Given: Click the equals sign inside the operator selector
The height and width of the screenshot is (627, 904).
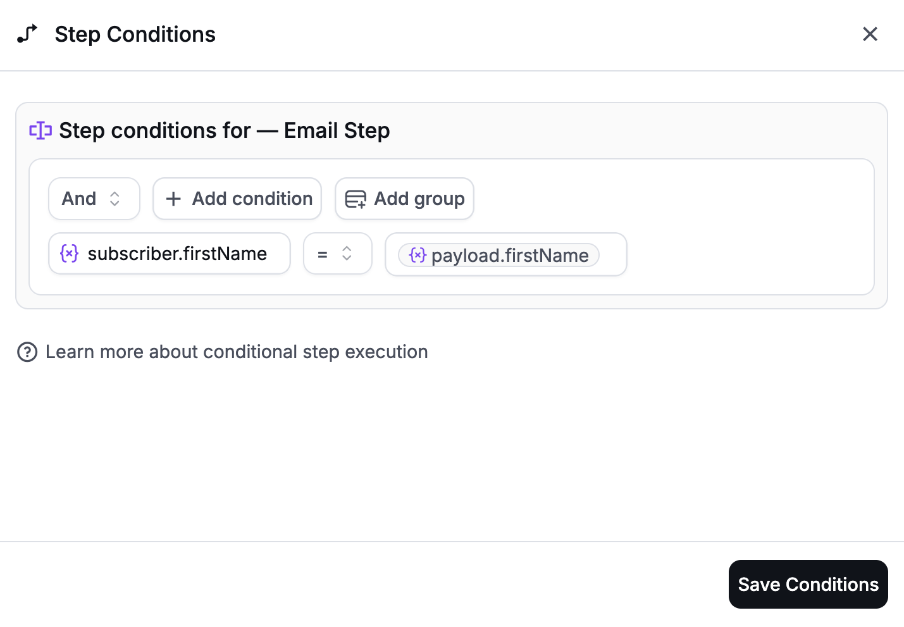Looking at the screenshot, I should click(x=323, y=253).
